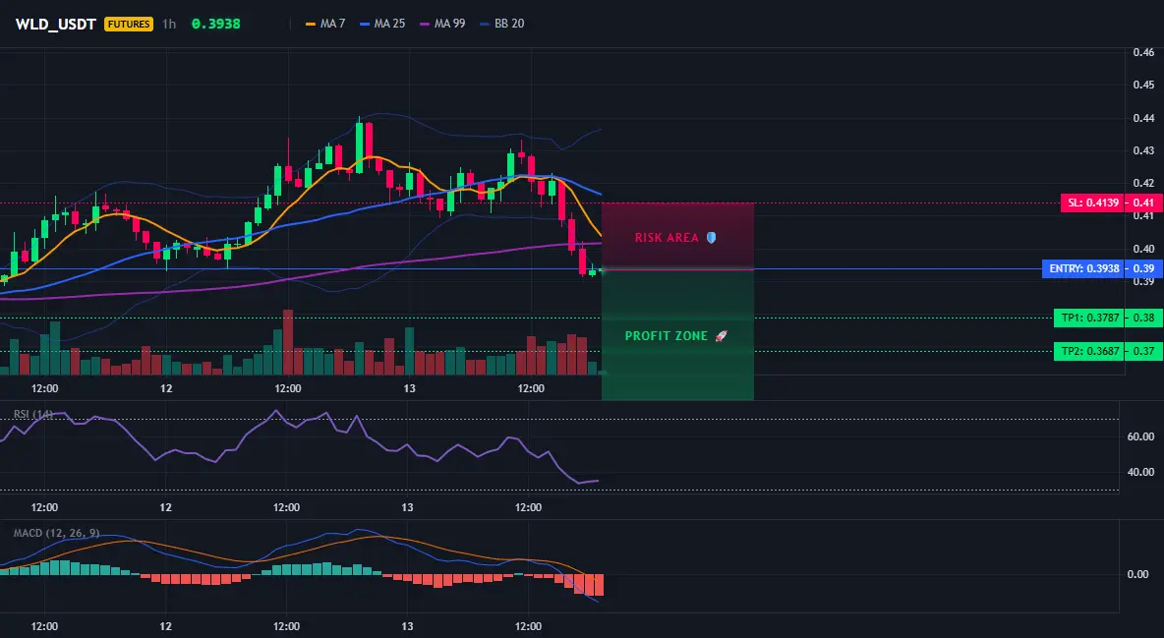Click the SL: 0.4139 stop-loss label

[x=1091, y=203]
